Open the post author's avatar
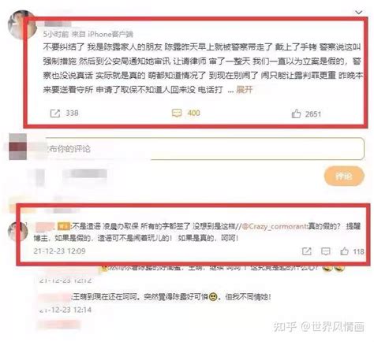 [x=22, y=25]
